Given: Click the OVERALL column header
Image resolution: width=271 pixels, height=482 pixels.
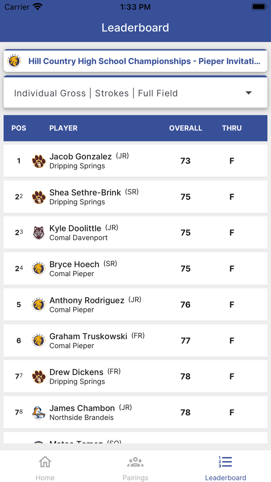Looking at the screenshot, I should point(185,128).
